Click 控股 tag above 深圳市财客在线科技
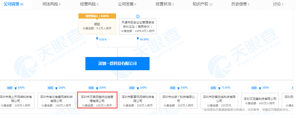Viewport: 296px width, 118px height. [213, 88]
